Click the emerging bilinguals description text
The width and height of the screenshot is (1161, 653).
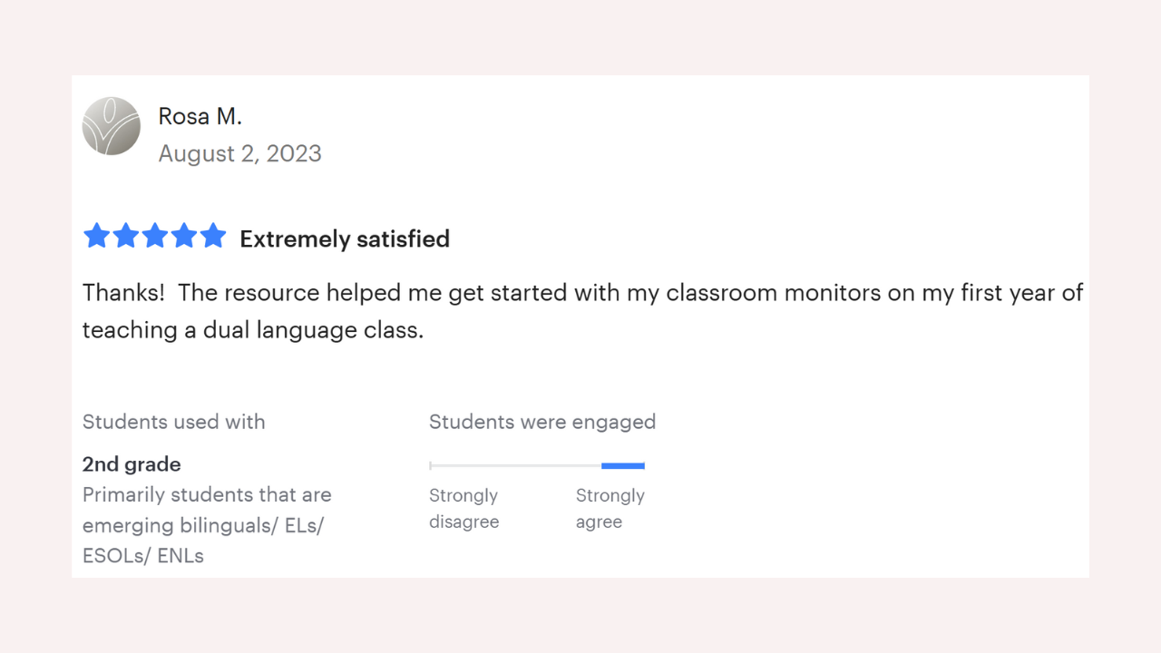[x=207, y=525]
